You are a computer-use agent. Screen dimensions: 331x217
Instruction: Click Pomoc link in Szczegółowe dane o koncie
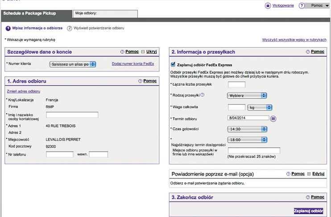[x=132, y=52]
